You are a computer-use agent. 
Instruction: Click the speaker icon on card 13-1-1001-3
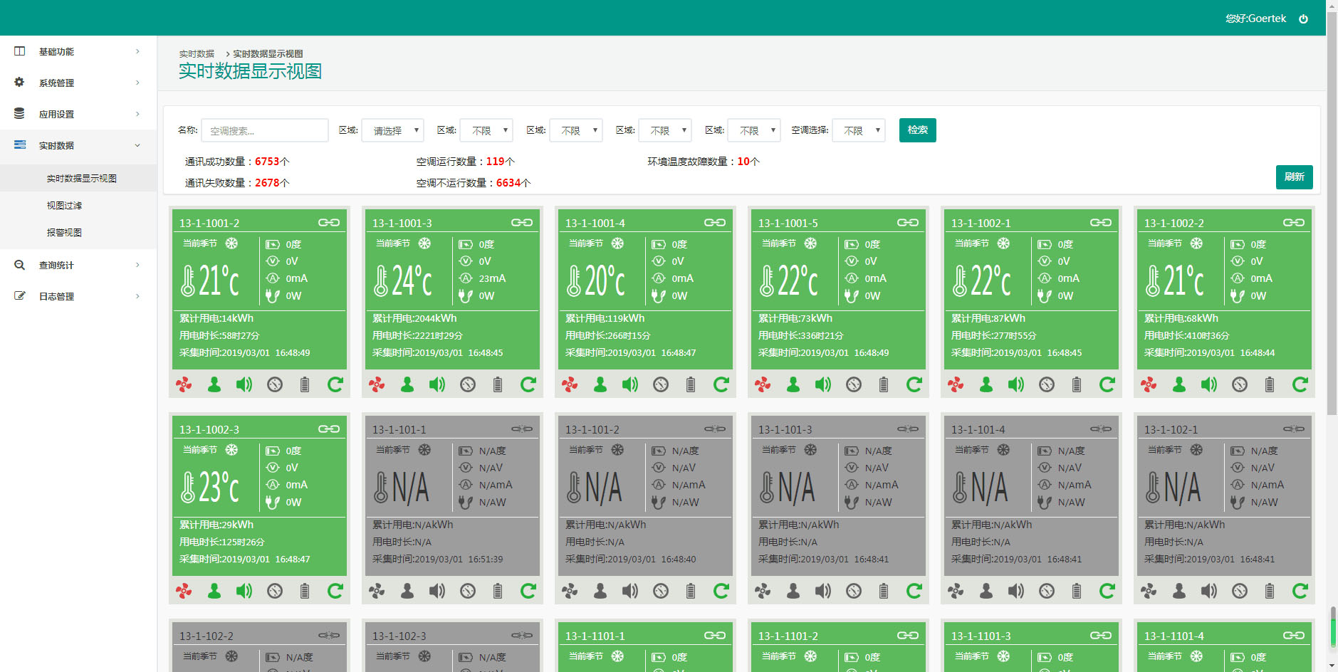pos(437,384)
